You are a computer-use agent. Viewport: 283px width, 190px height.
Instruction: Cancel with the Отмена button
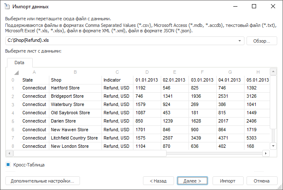click(x=262, y=181)
